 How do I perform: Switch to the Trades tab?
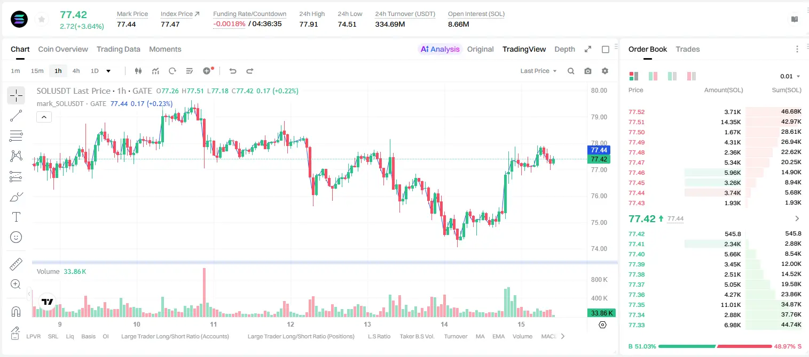click(687, 49)
